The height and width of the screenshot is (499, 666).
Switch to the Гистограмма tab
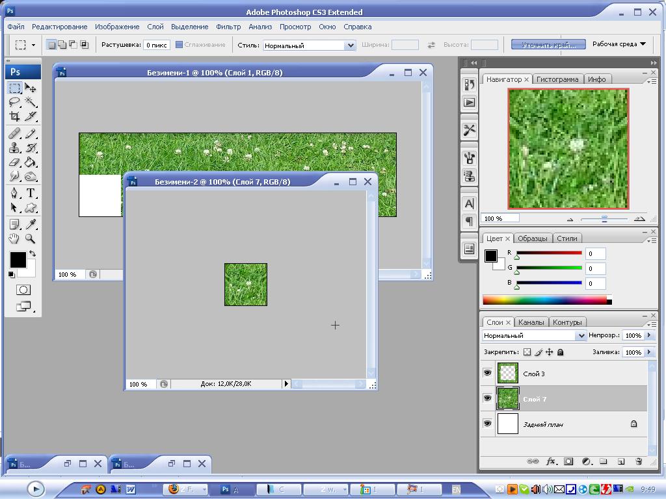coord(557,79)
